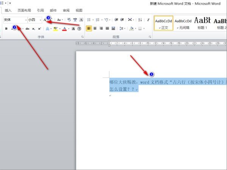Open the 页面布局 ribbon tab
The height and width of the screenshot is (170, 227).
24,10
